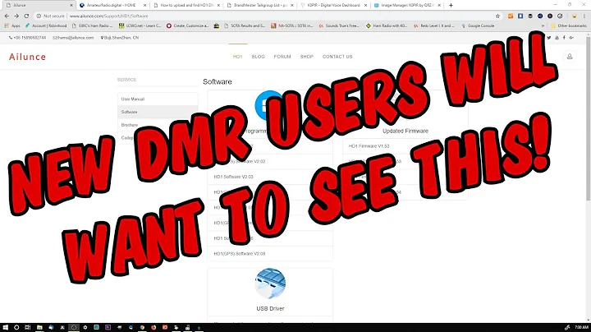Open the Google Console bookmark
The width and height of the screenshot is (591, 332).
coord(477,25)
